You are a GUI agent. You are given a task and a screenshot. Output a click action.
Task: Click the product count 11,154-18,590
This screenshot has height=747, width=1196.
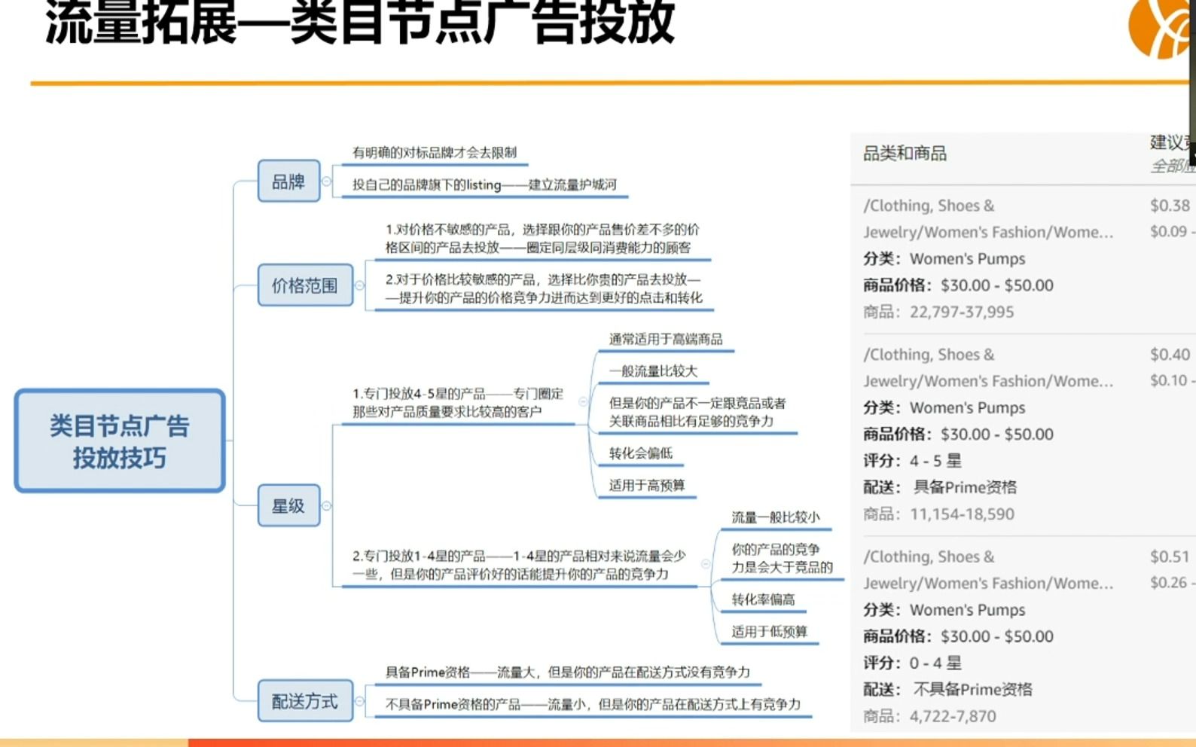pos(962,514)
